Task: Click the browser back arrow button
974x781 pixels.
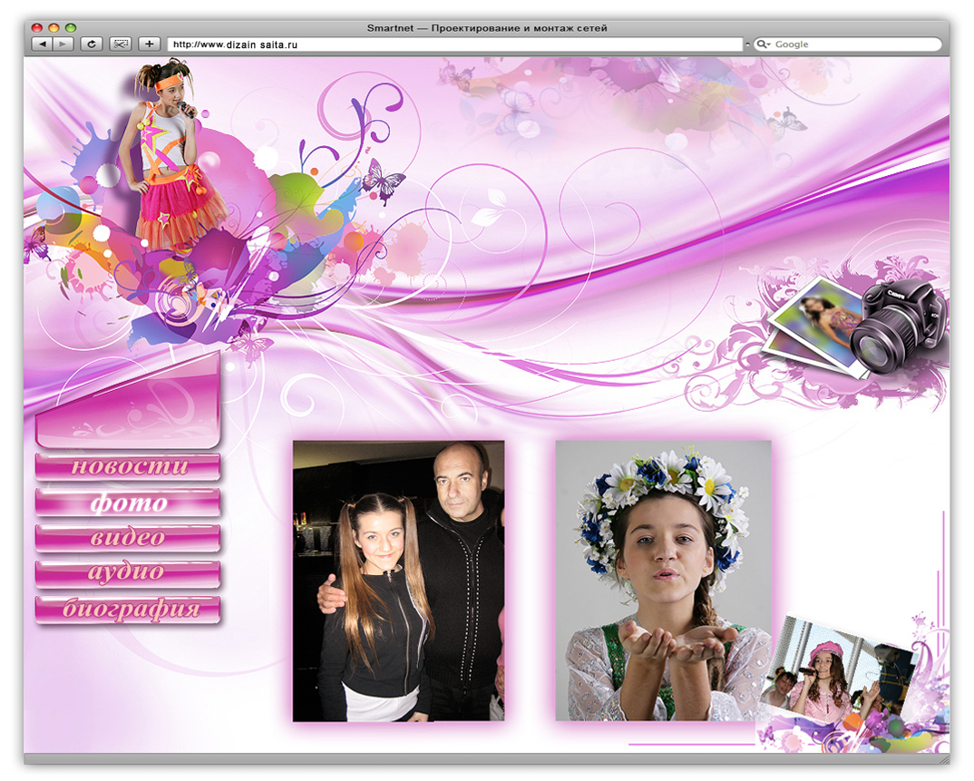Action: [x=43, y=44]
